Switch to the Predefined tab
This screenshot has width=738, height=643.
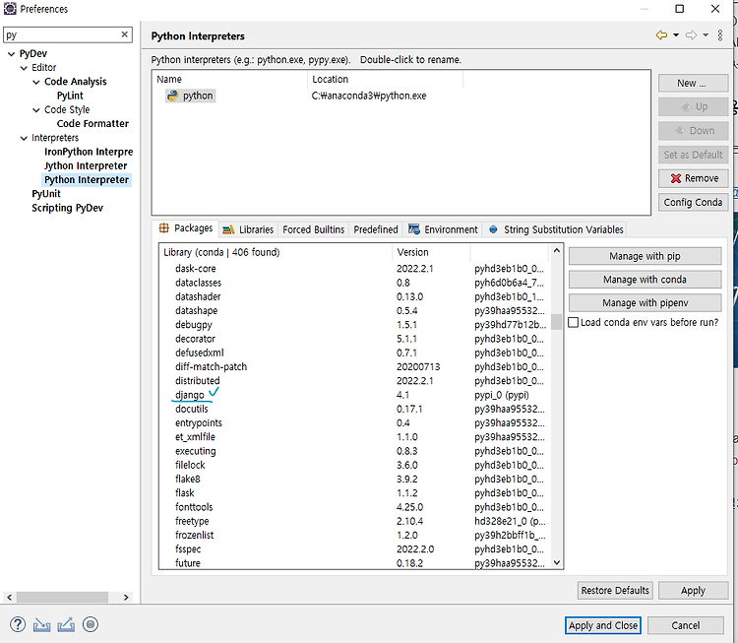click(x=376, y=229)
